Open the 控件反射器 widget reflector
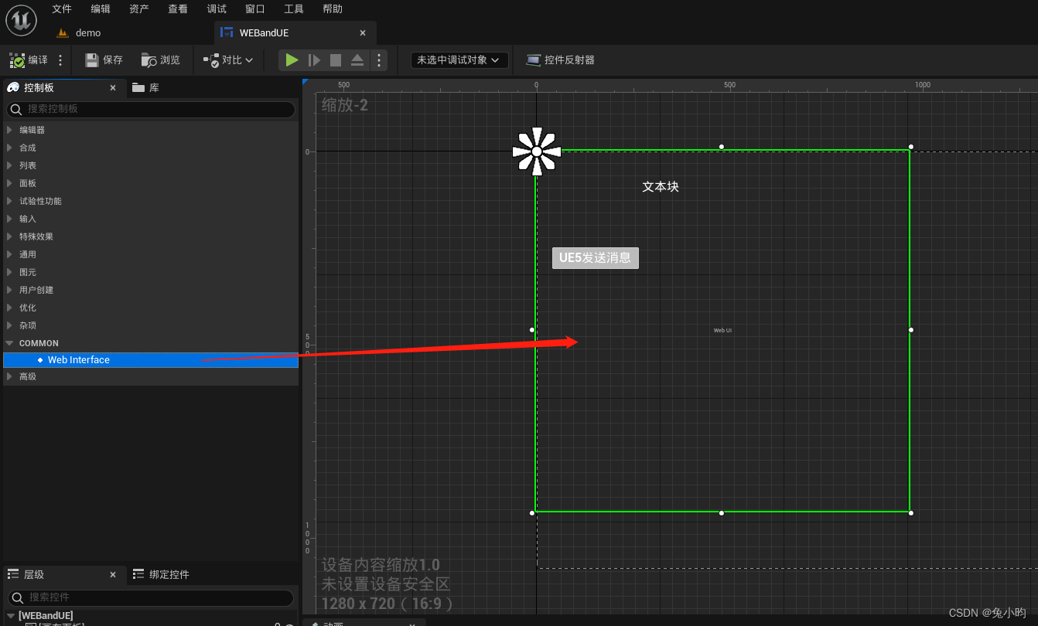Screen dimensions: 1038x626 coord(560,60)
